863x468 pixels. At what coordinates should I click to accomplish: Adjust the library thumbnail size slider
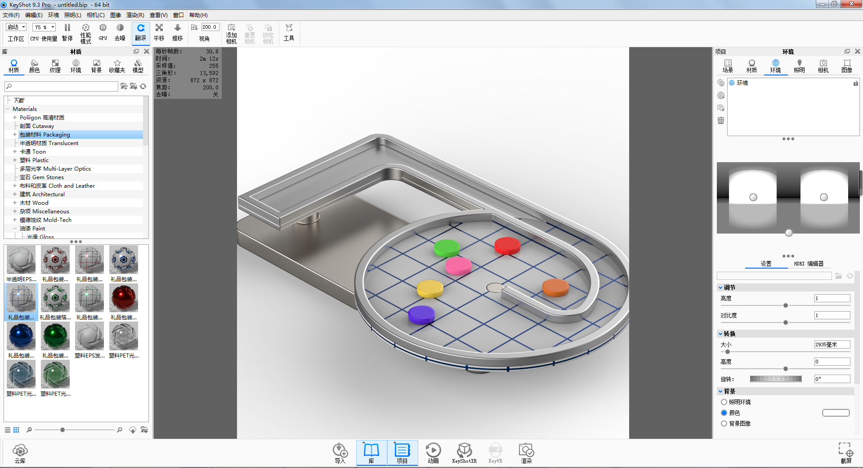[x=63, y=430]
